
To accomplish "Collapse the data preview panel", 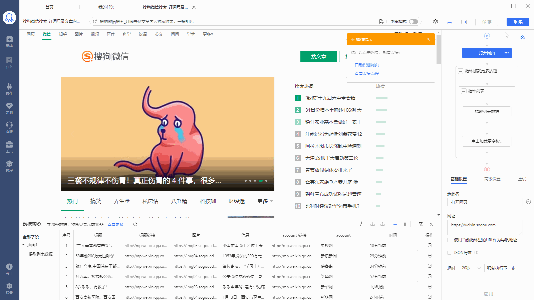I will 431,224.
